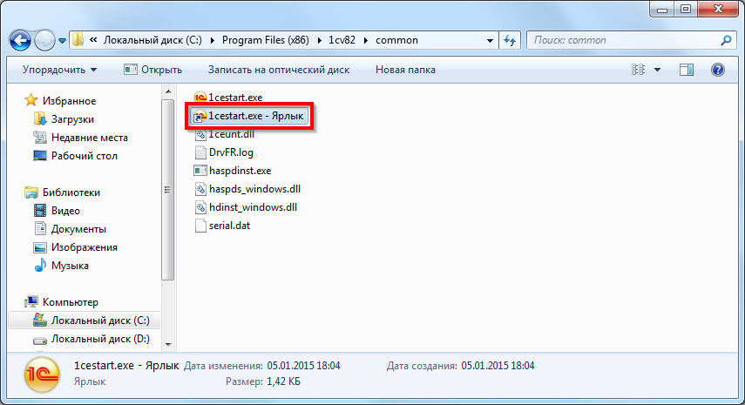Image resolution: width=745 pixels, height=405 pixels.
Task: Open the Упорядочить dropdown menu
Action: [60, 70]
